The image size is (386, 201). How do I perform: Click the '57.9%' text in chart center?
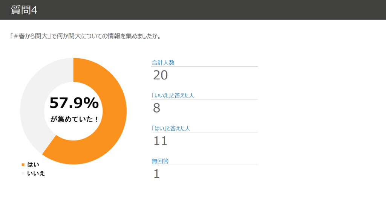[74, 103]
